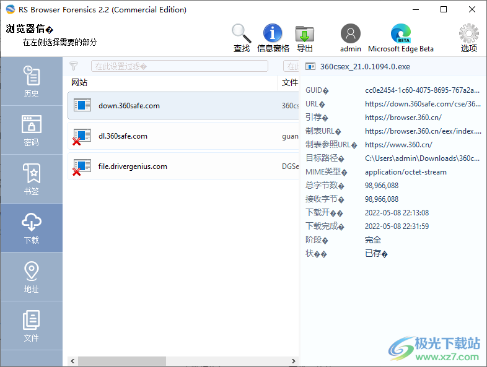Click the RS Browser Forensics app logo
The width and height of the screenshot is (487, 367).
(x=11, y=9)
